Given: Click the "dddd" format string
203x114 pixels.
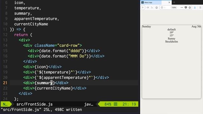Looking at the screenshot, I should coord(75,51).
